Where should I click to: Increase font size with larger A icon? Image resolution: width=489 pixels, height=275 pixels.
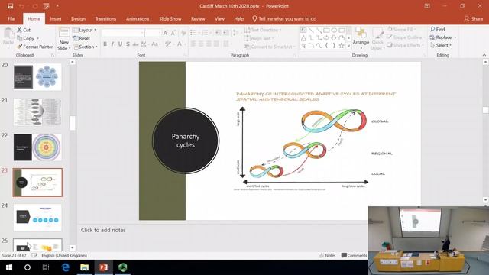point(166,33)
